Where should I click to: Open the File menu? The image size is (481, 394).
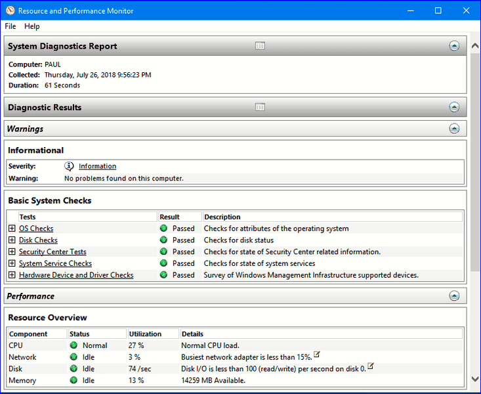point(10,26)
